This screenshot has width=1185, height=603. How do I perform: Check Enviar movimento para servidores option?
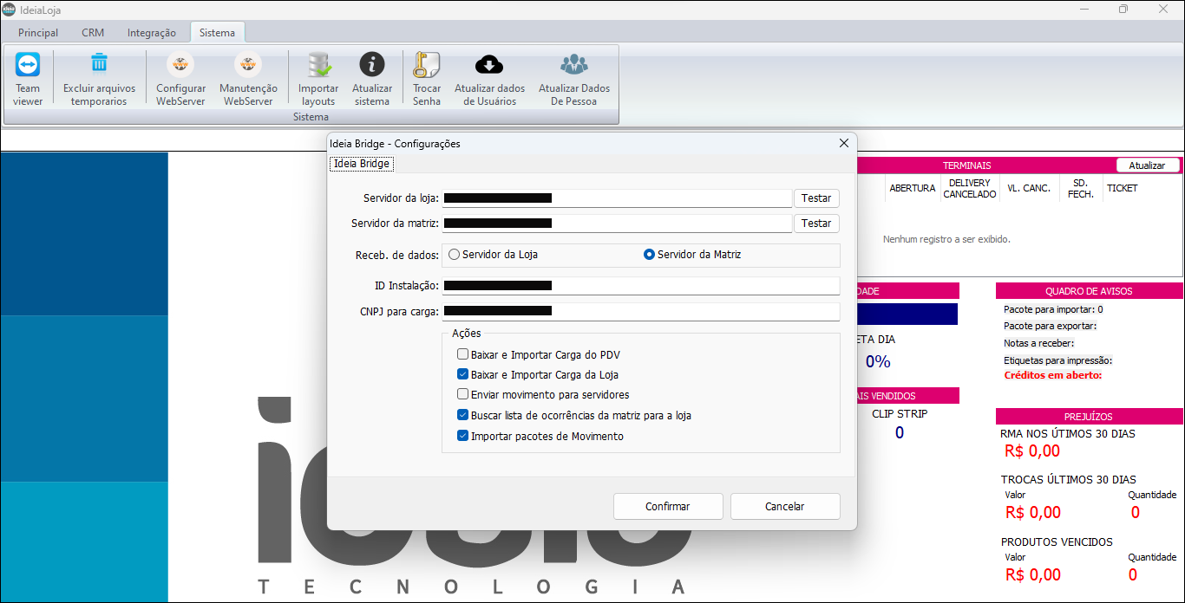[463, 394]
